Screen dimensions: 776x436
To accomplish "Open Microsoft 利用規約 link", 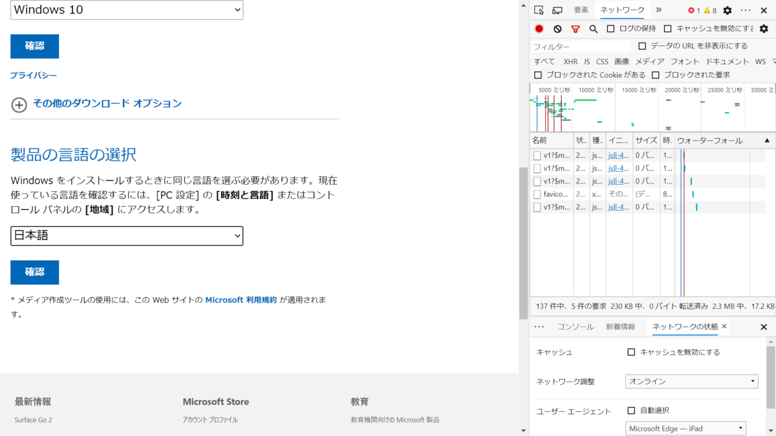I will click(241, 300).
